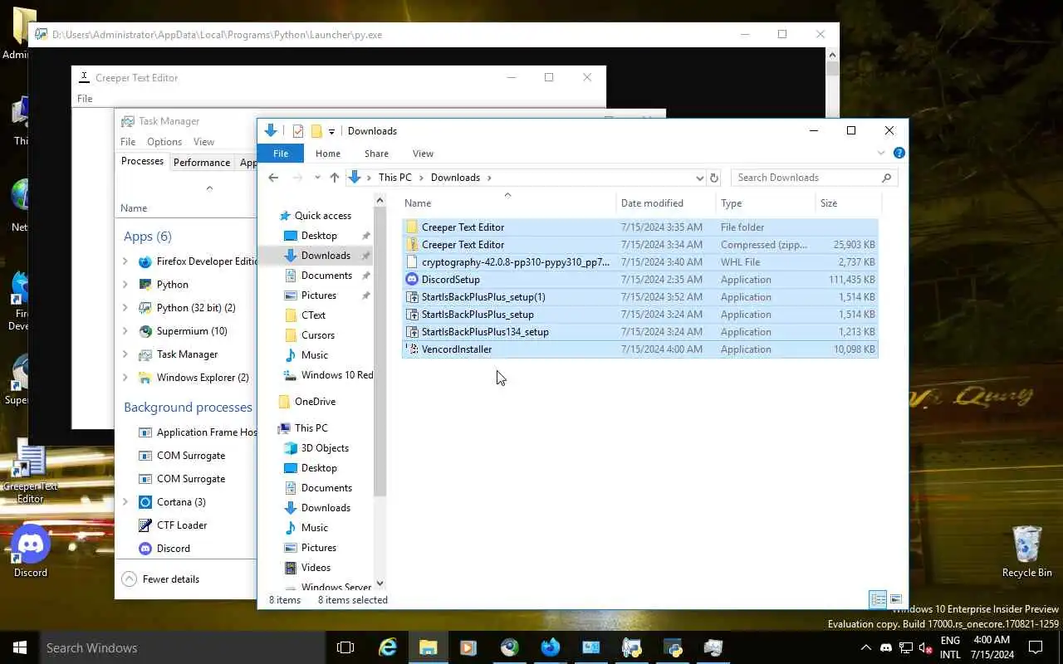The height and width of the screenshot is (664, 1063).
Task: Switch to details view layout icon
Action: point(877,599)
